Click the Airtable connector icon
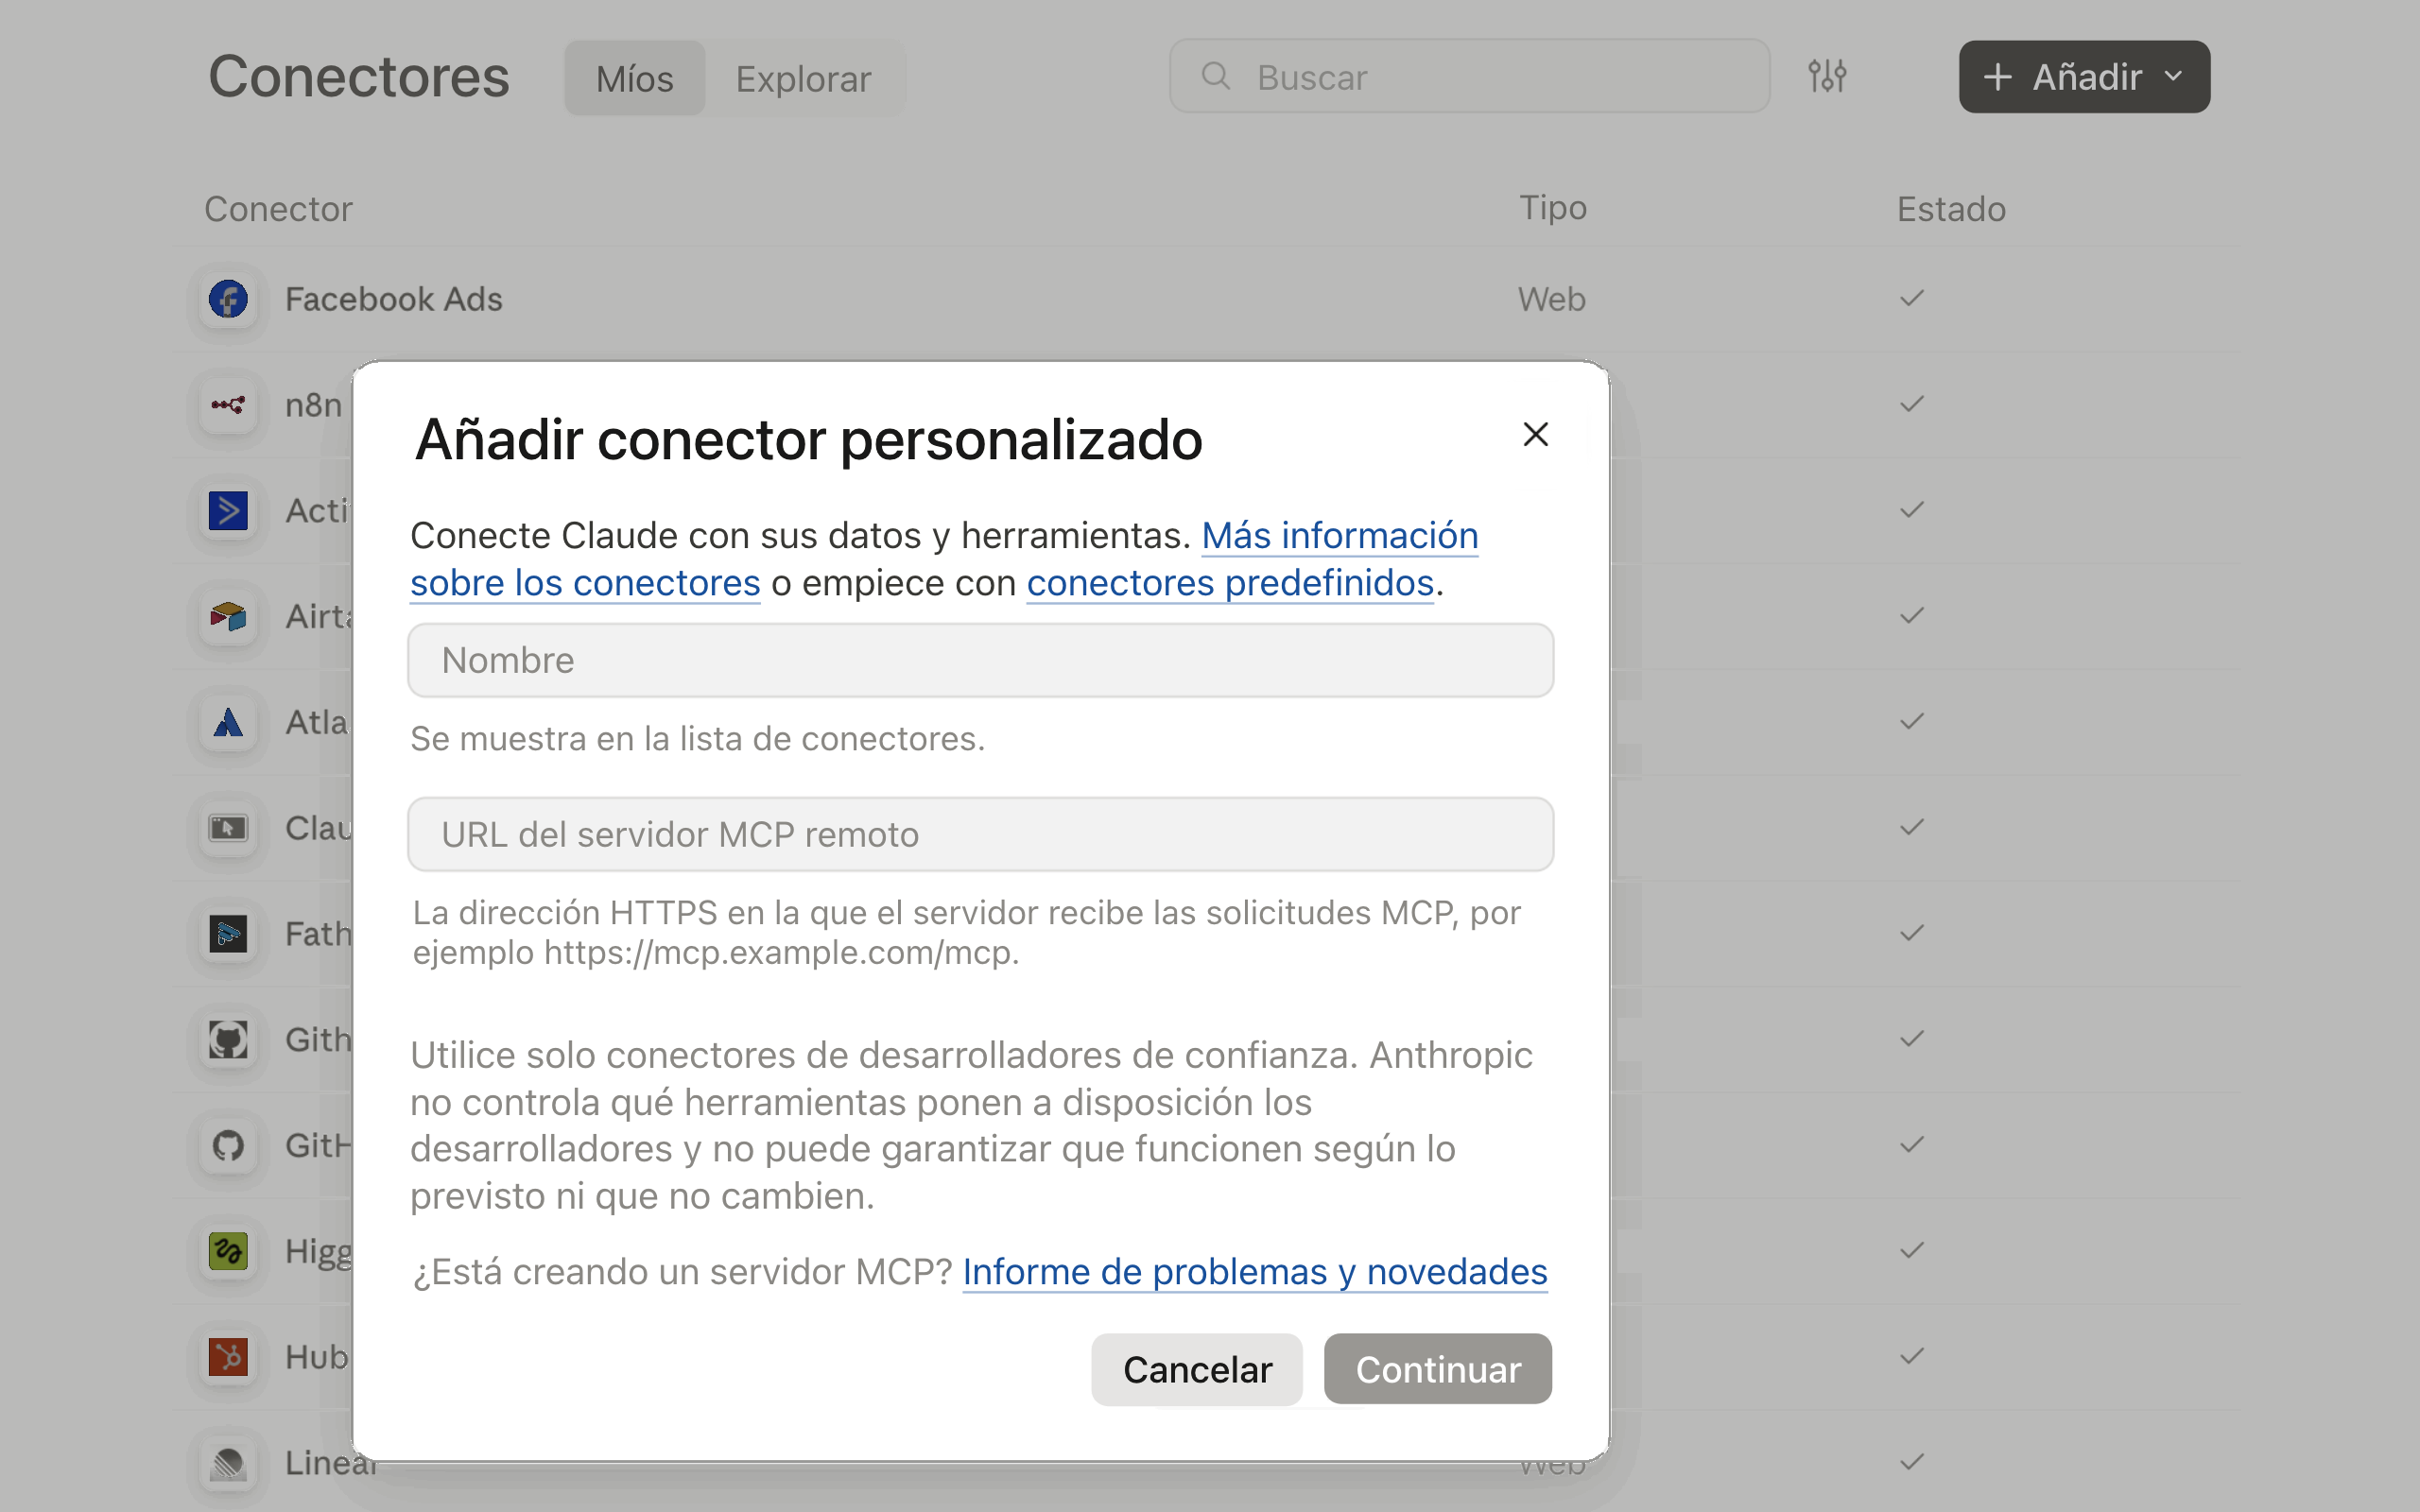The image size is (2420, 1512). point(228,617)
